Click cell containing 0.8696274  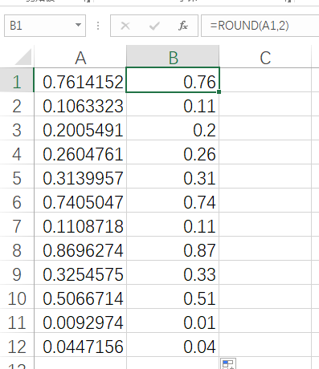click(80, 249)
